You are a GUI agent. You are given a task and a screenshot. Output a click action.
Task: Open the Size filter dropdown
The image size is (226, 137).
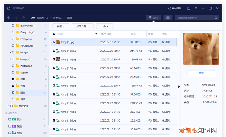coord(105,26)
